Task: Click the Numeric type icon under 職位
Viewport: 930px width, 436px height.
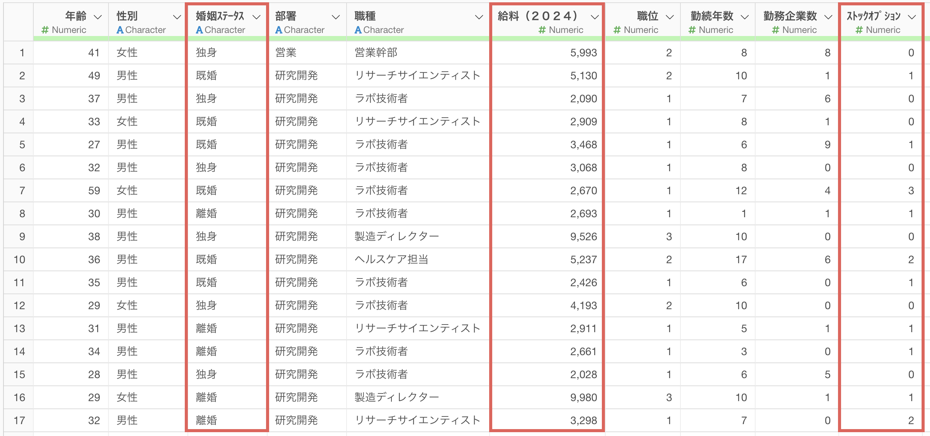Action: pyautogui.click(x=617, y=30)
